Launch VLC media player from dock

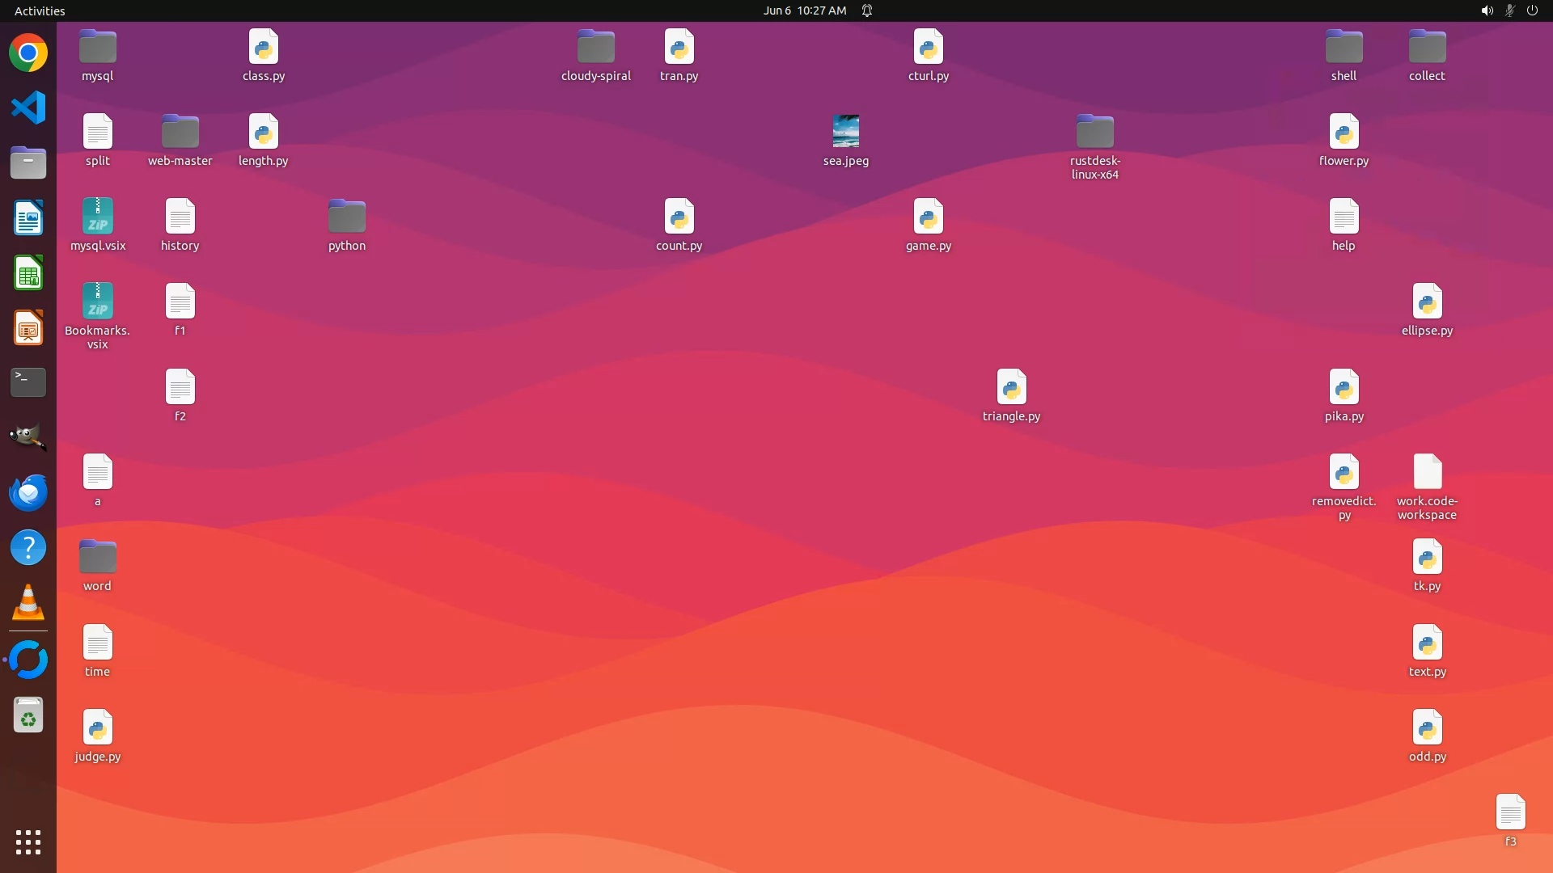28,603
